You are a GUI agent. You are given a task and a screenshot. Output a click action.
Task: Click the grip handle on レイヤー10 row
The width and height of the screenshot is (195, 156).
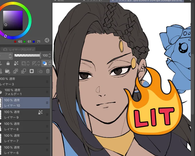tap(47, 103)
